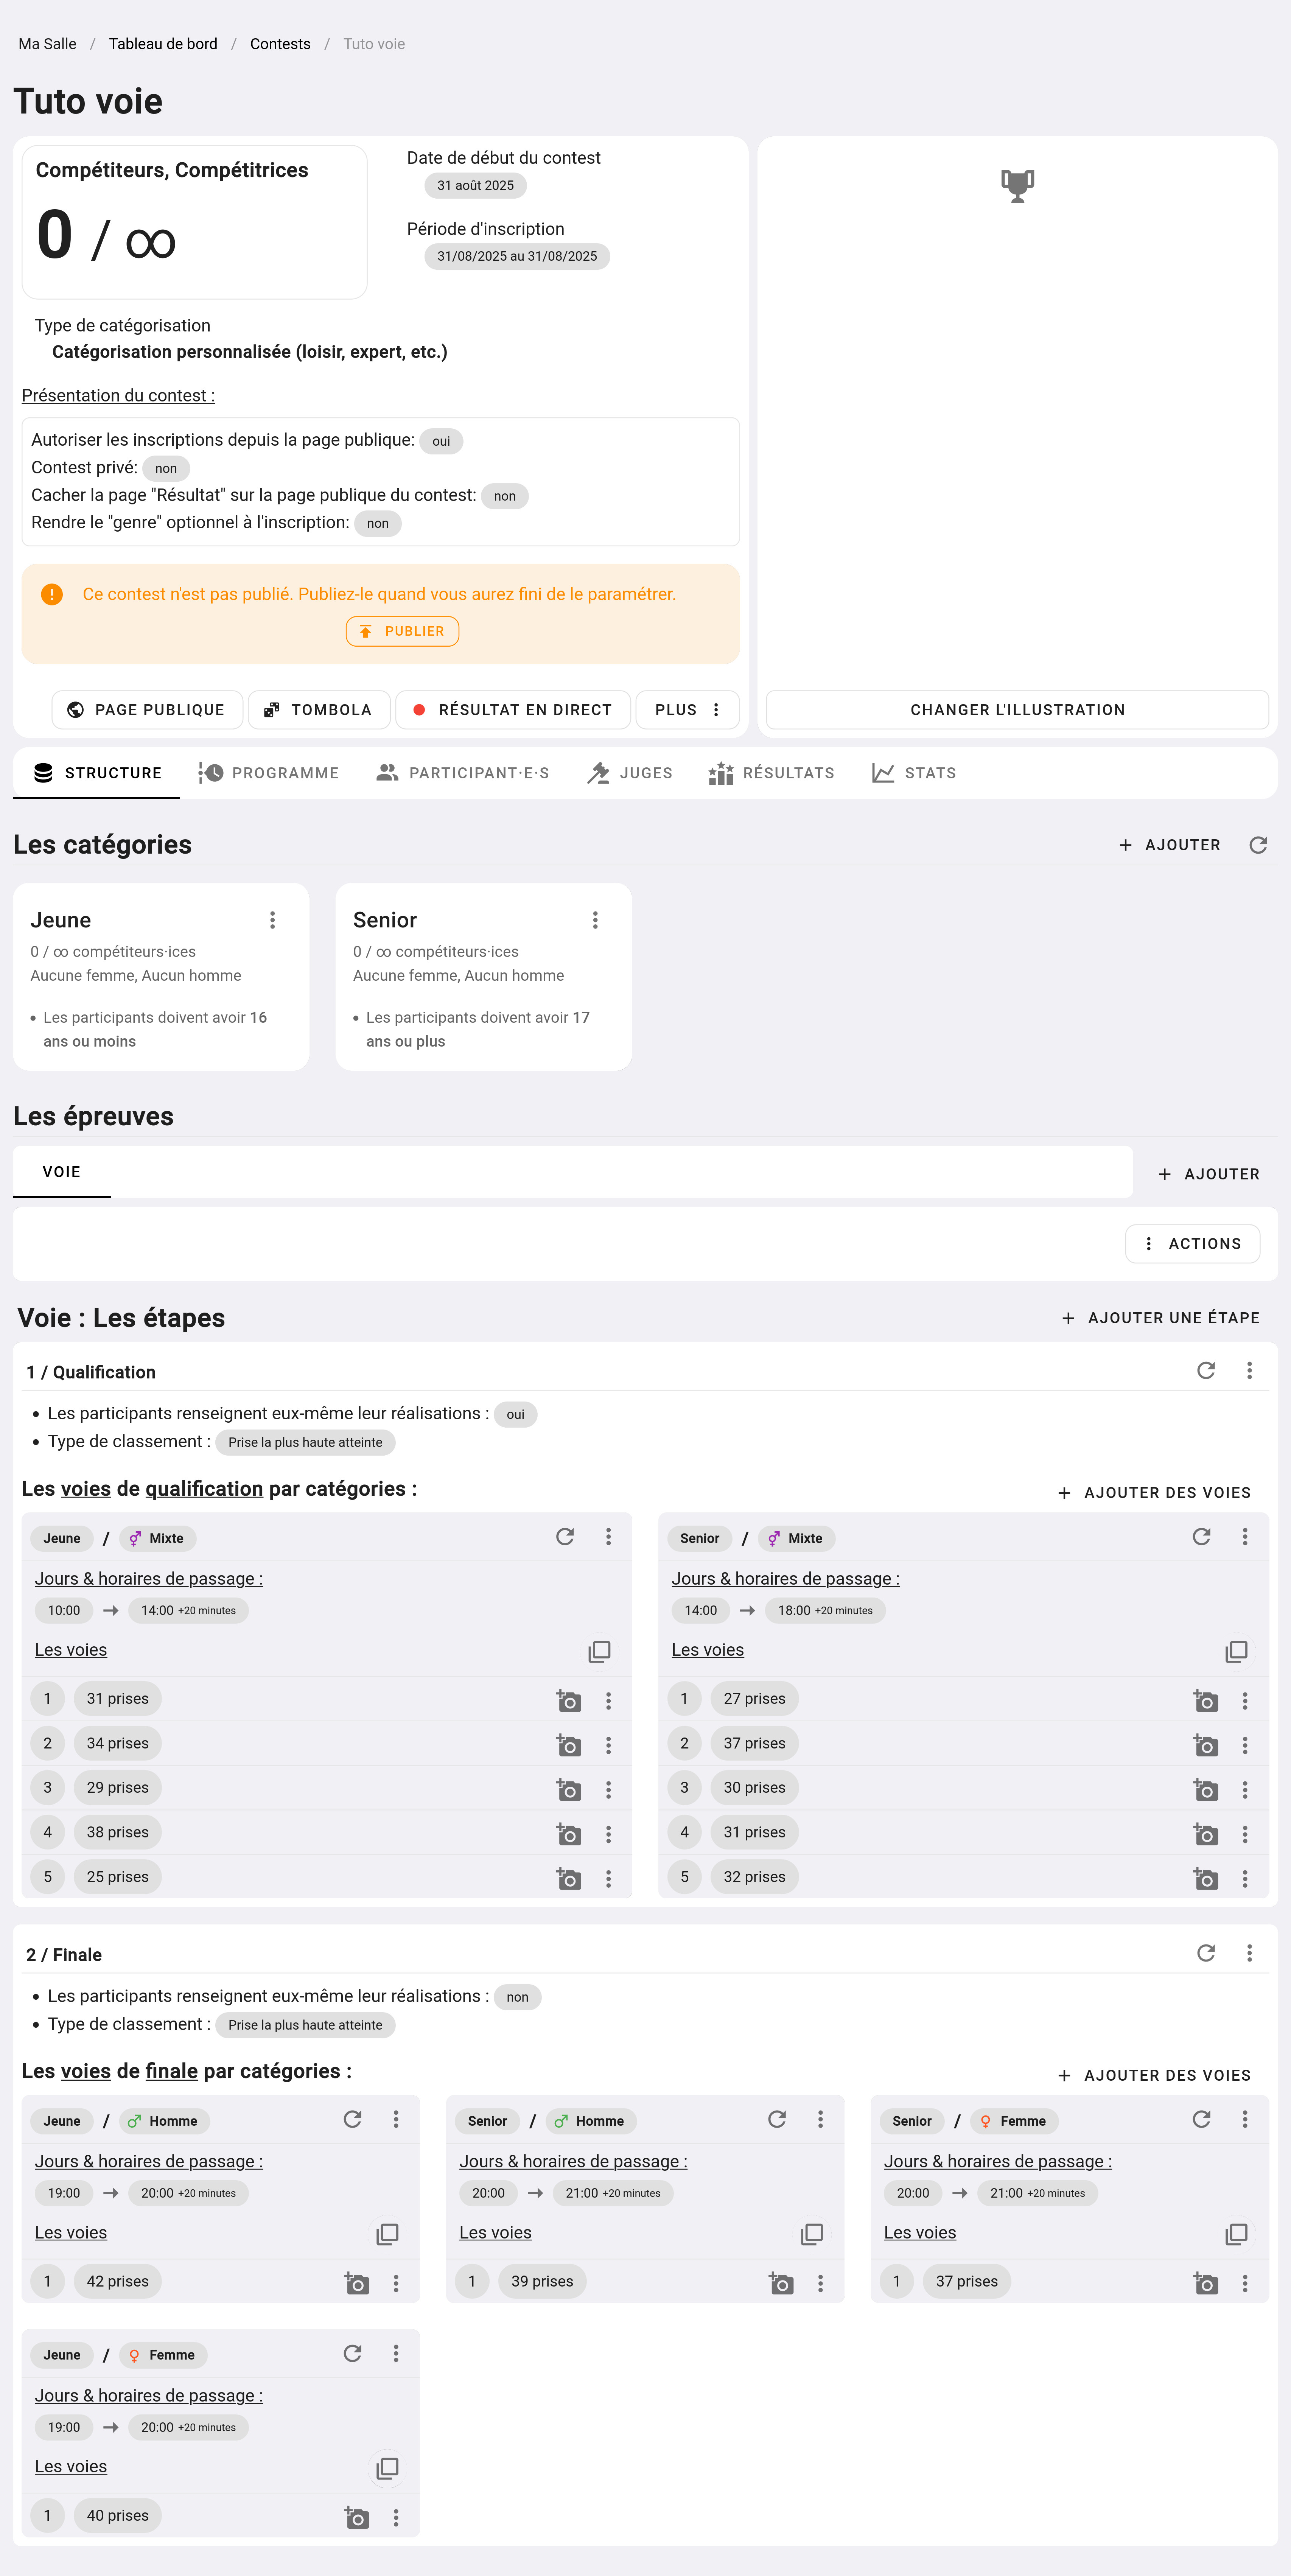Duplicate voies in Jeune Homme finale
The height and width of the screenshot is (2576, 1291).
(x=387, y=2233)
